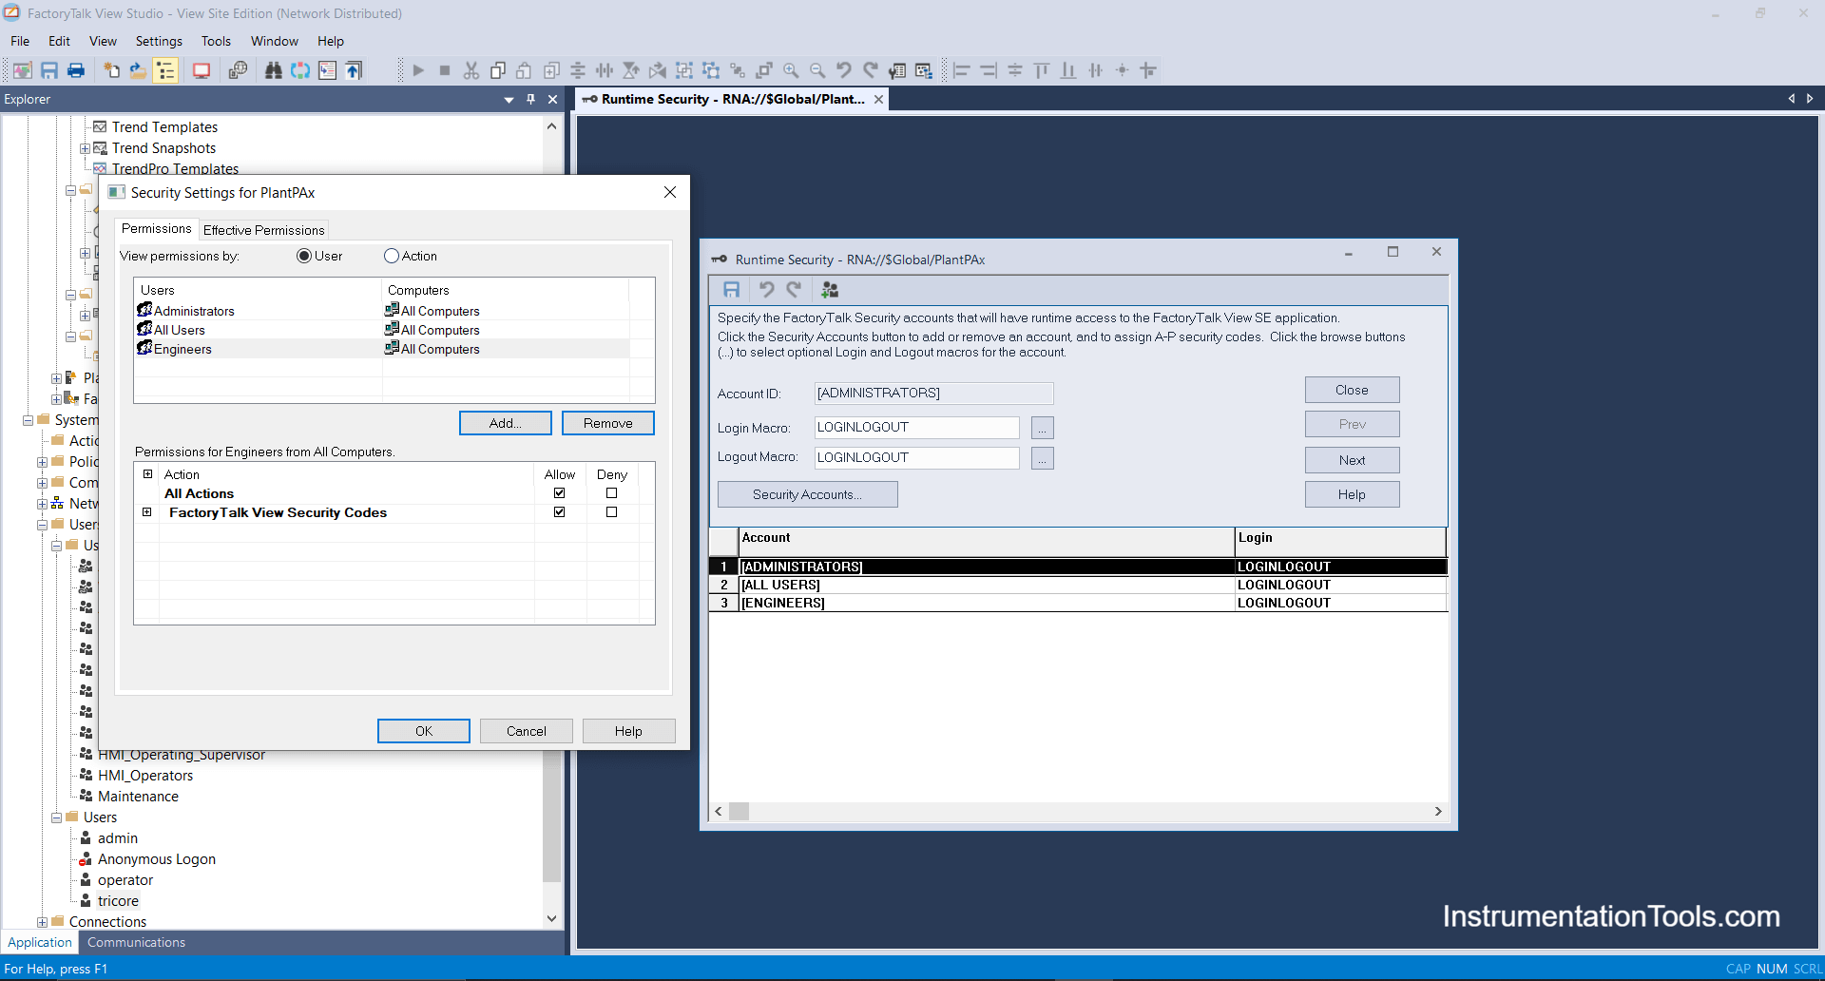Toggle the Explorer tree view toolbar icon
Screen dimensions: 1825x981
click(x=165, y=70)
